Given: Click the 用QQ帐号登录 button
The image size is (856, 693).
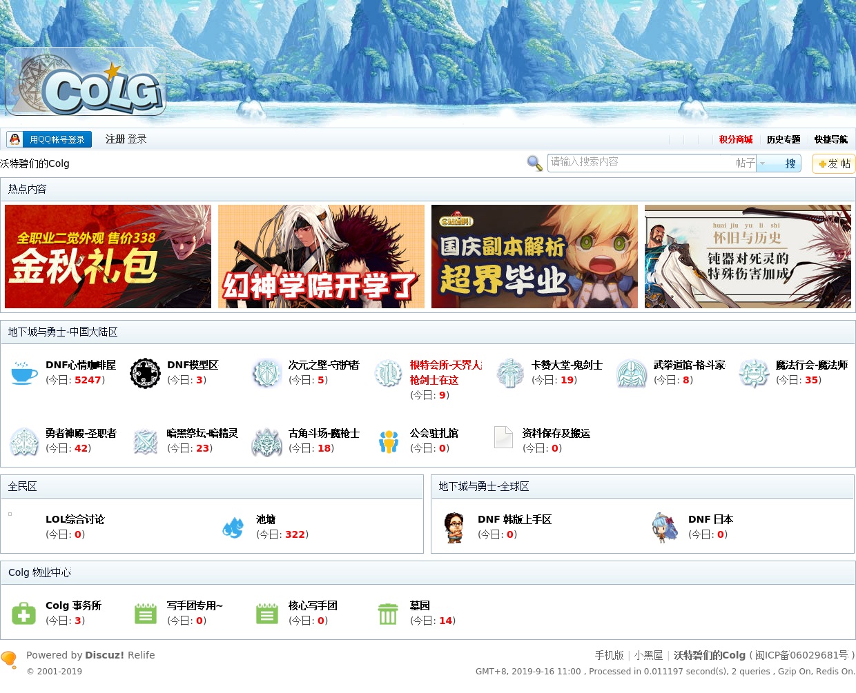Looking at the screenshot, I should click(49, 139).
